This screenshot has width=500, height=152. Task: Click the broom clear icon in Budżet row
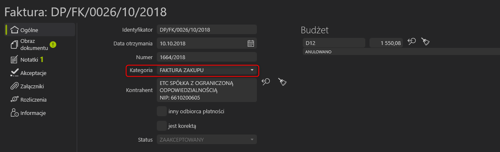425,41
